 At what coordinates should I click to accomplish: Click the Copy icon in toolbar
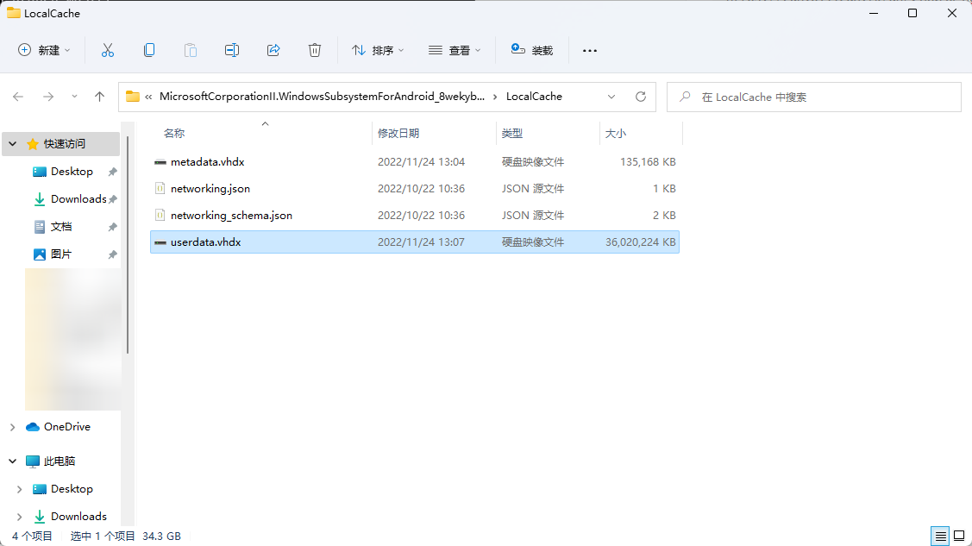click(149, 50)
